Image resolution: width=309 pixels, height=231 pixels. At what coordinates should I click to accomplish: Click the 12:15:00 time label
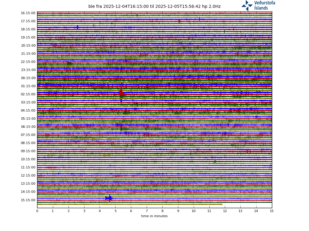[28, 176]
